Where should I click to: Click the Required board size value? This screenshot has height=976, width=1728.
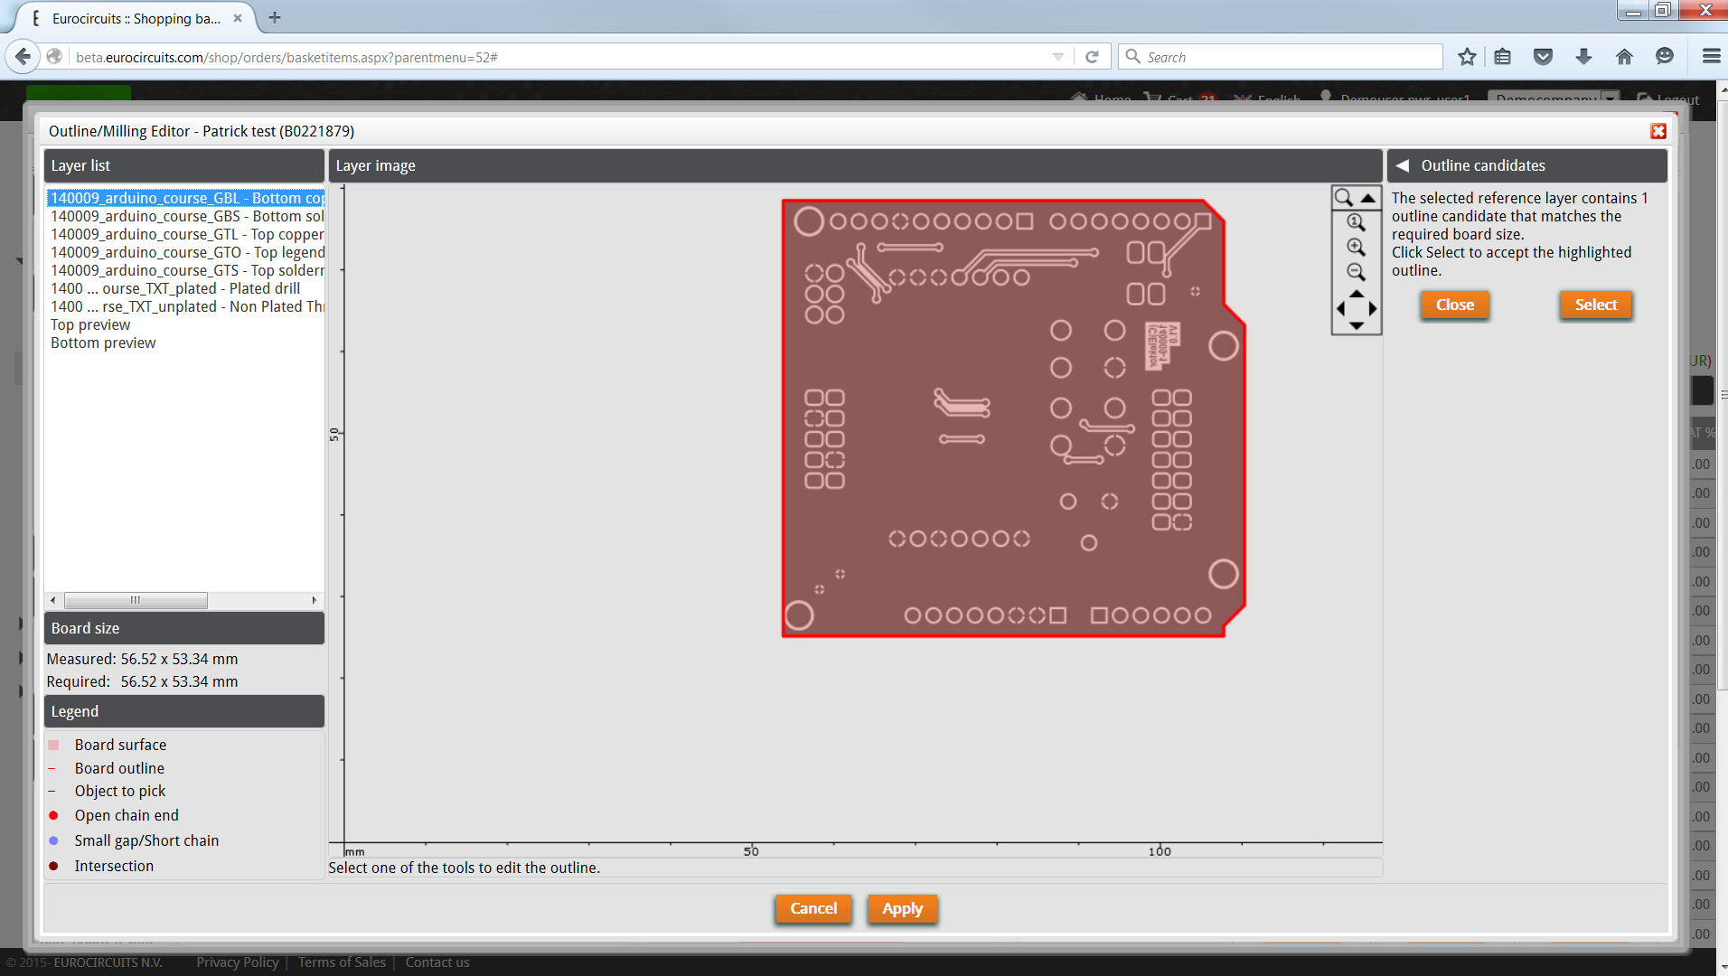(179, 681)
